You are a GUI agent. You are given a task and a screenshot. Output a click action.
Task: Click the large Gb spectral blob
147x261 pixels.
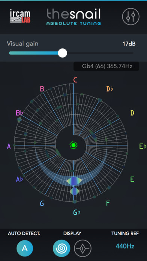point(74,181)
